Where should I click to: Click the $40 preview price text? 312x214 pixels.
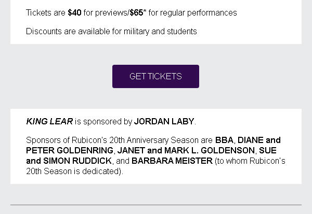click(x=74, y=12)
